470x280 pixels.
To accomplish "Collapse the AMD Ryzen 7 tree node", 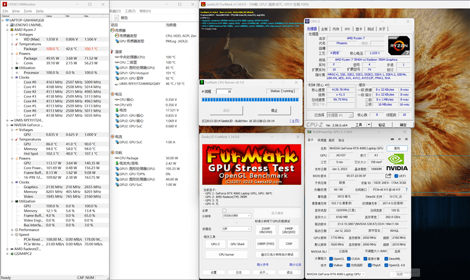I will coord(6,29).
